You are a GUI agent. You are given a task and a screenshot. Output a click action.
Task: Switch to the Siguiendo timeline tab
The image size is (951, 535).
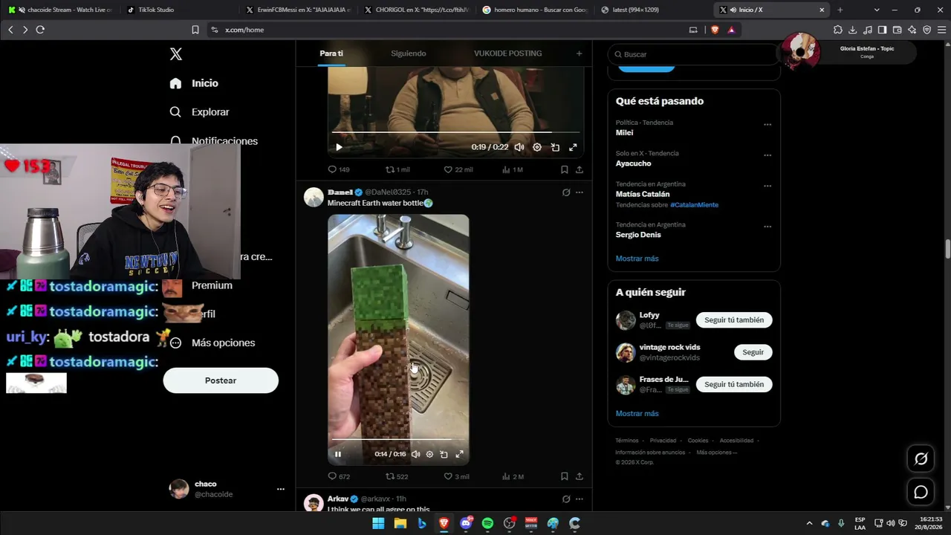(x=409, y=53)
